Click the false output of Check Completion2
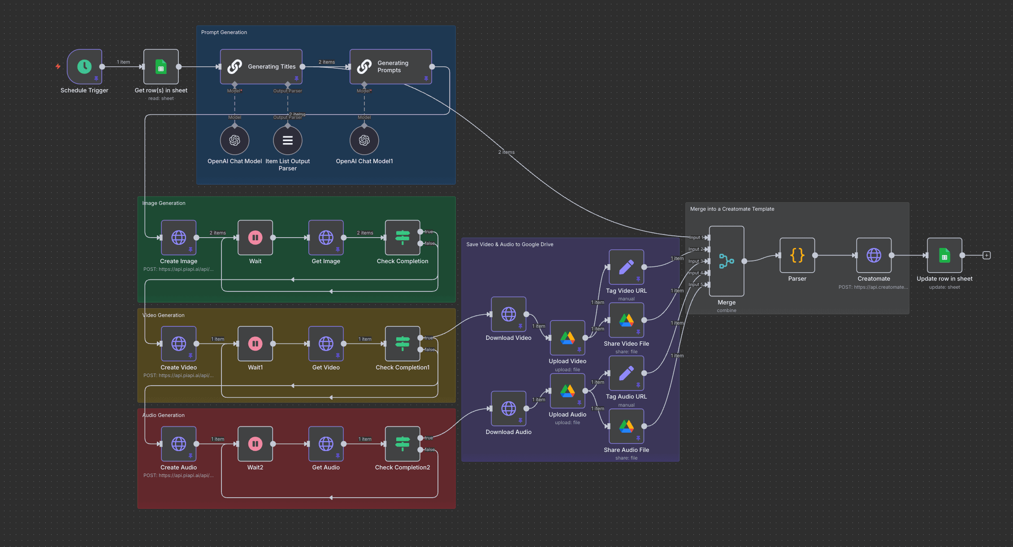The image size is (1013, 547). (420, 449)
